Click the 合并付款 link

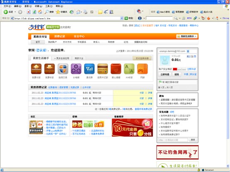[87, 87]
